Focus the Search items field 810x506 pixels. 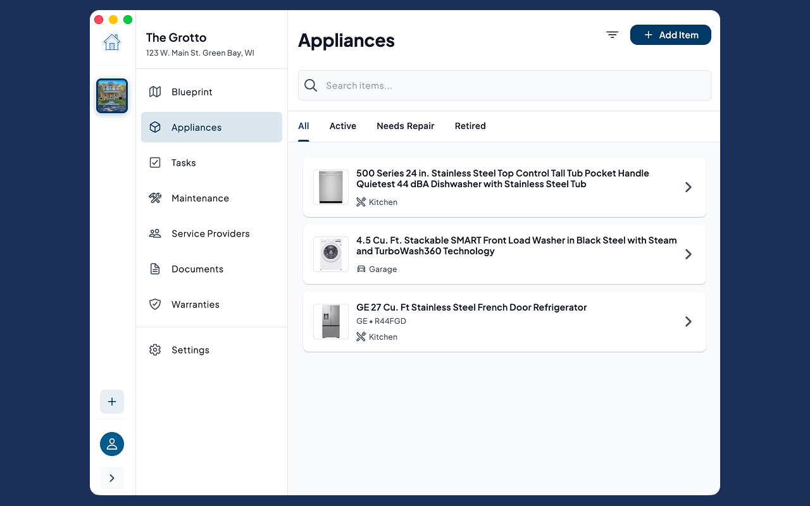[x=504, y=85]
